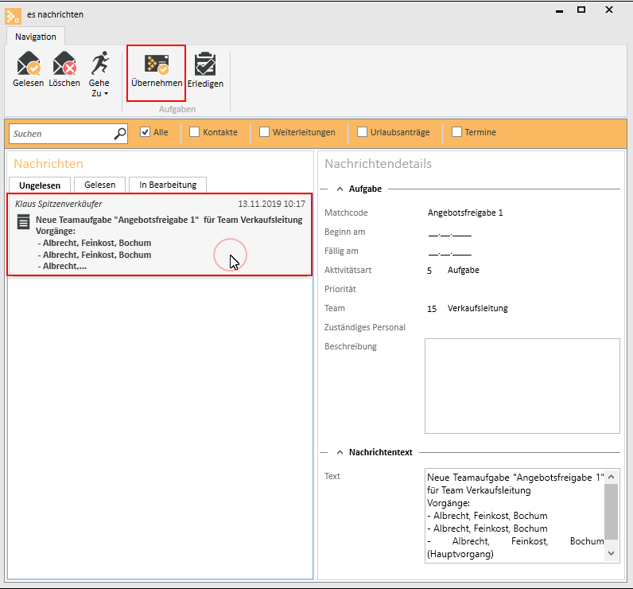633x589 pixels.
Task: Enable the Kontakte filter checkbox
Action: click(195, 132)
